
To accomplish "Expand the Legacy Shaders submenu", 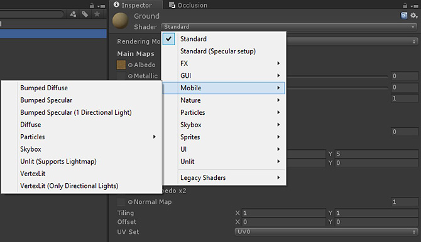I will (x=224, y=177).
